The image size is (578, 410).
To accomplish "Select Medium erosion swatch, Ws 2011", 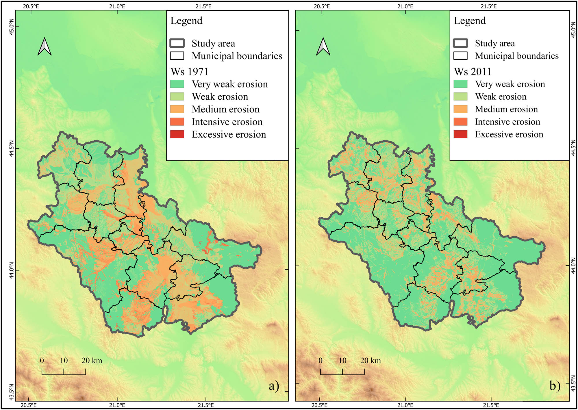I will (x=460, y=109).
